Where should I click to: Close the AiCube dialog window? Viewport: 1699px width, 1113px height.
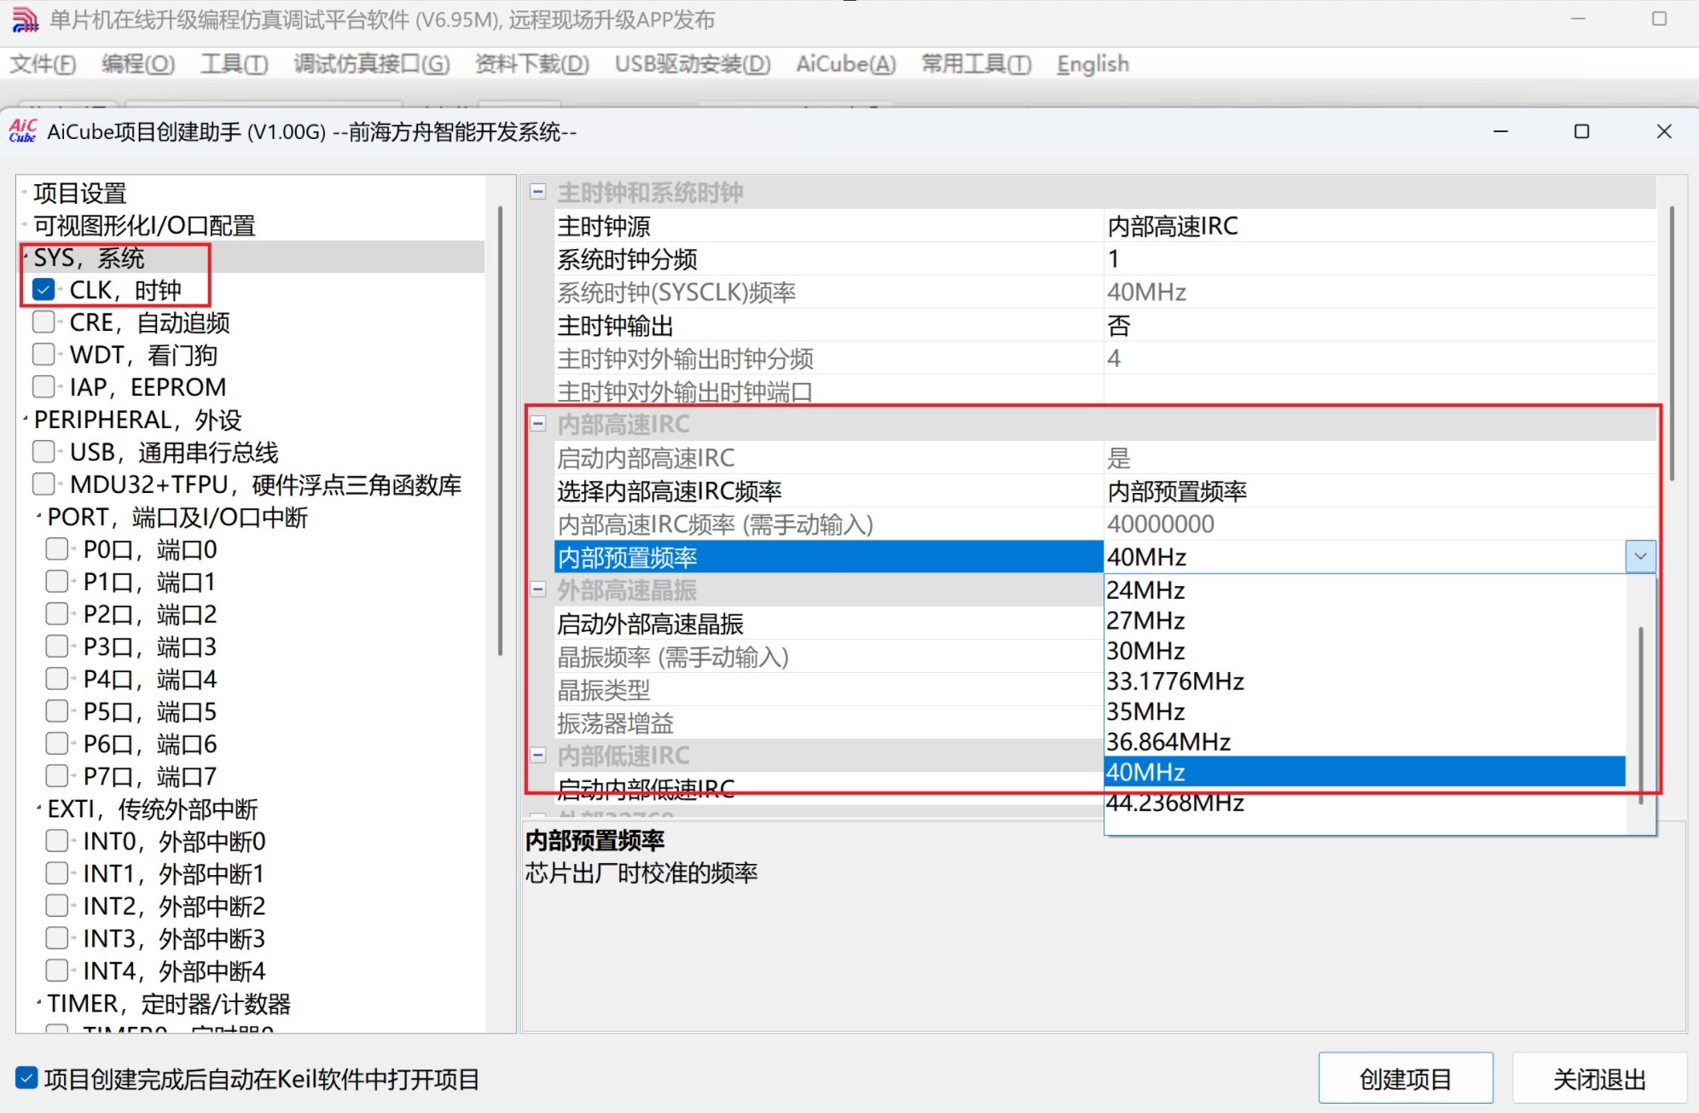[x=1664, y=131]
